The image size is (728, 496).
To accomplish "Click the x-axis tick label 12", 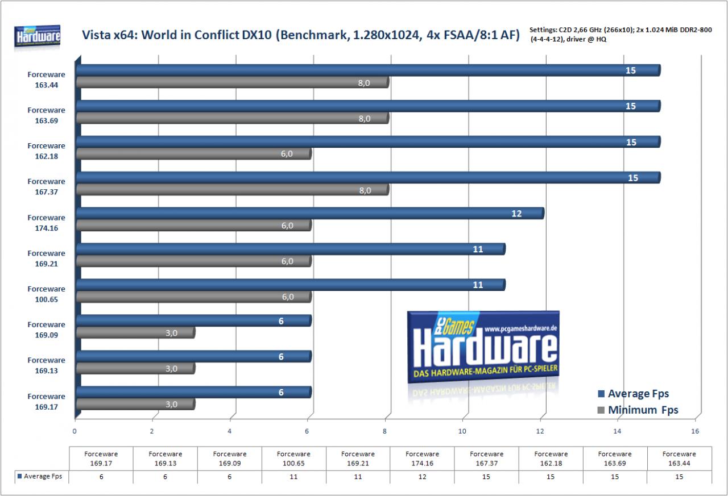I will [539, 431].
